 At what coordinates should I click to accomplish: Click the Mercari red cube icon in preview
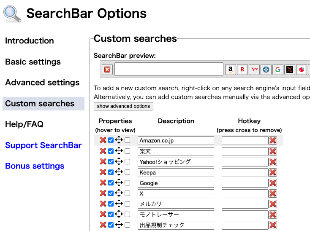[302, 70]
